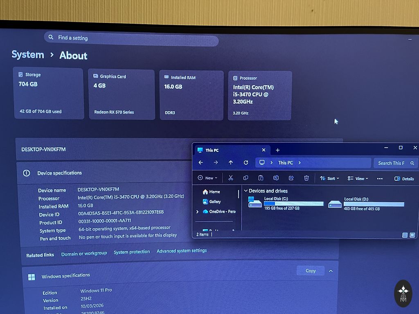Toggle the Details pane in File Explorer
This screenshot has height=314, width=419.
point(404,179)
